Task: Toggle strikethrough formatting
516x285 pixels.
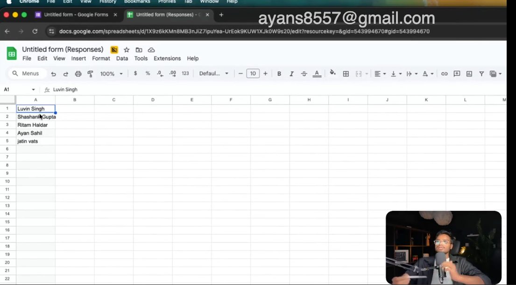Action: pyautogui.click(x=304, y=74)
